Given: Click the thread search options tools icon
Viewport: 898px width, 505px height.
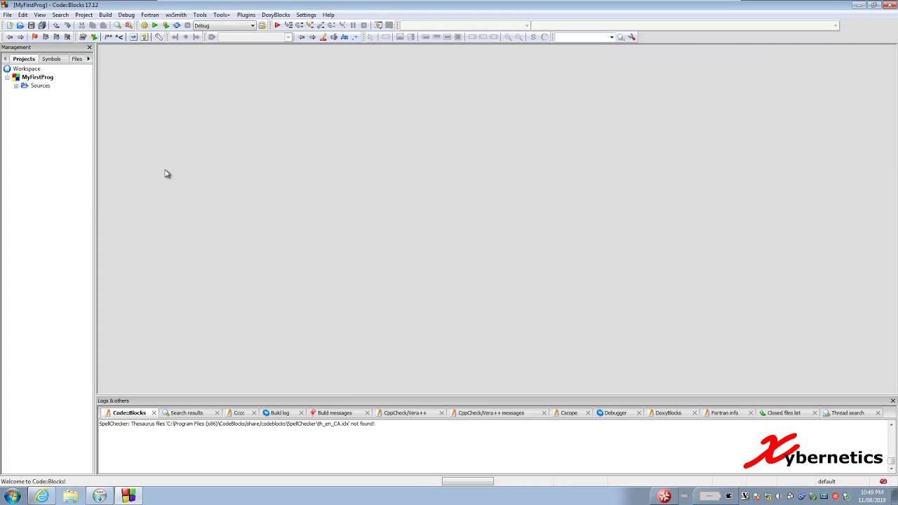Looking at the screenshot, I should point(631,36).
